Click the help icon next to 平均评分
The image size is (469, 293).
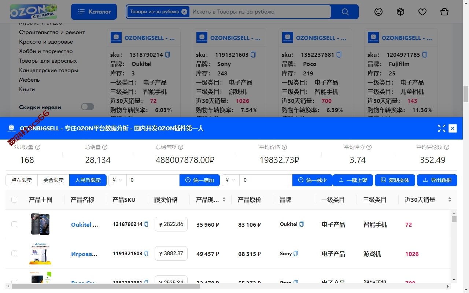(369, 147)
